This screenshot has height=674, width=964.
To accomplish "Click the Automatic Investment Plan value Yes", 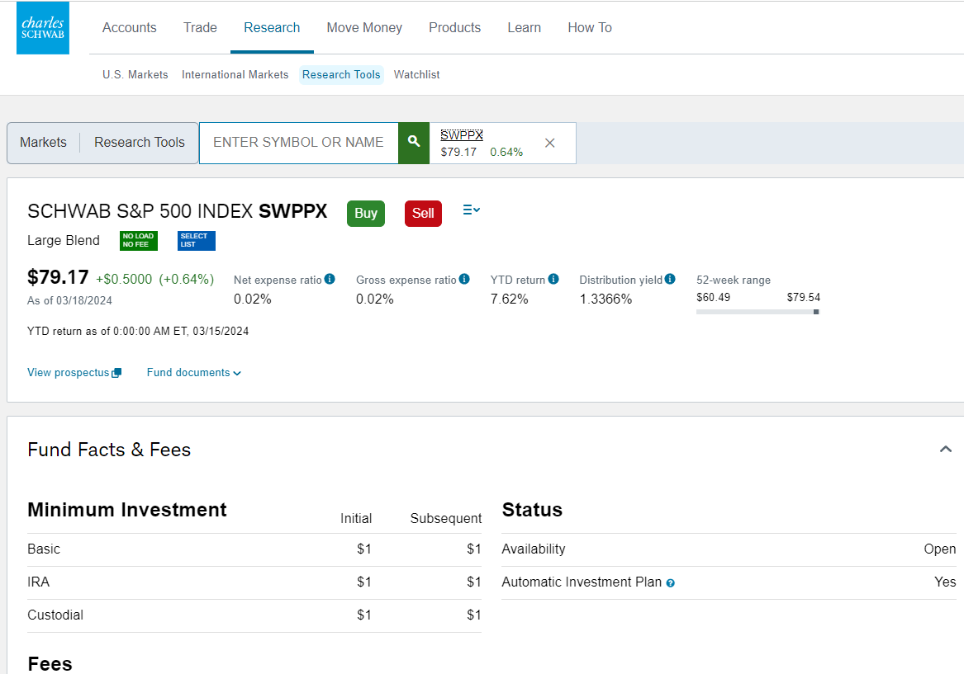I will 945,582.
